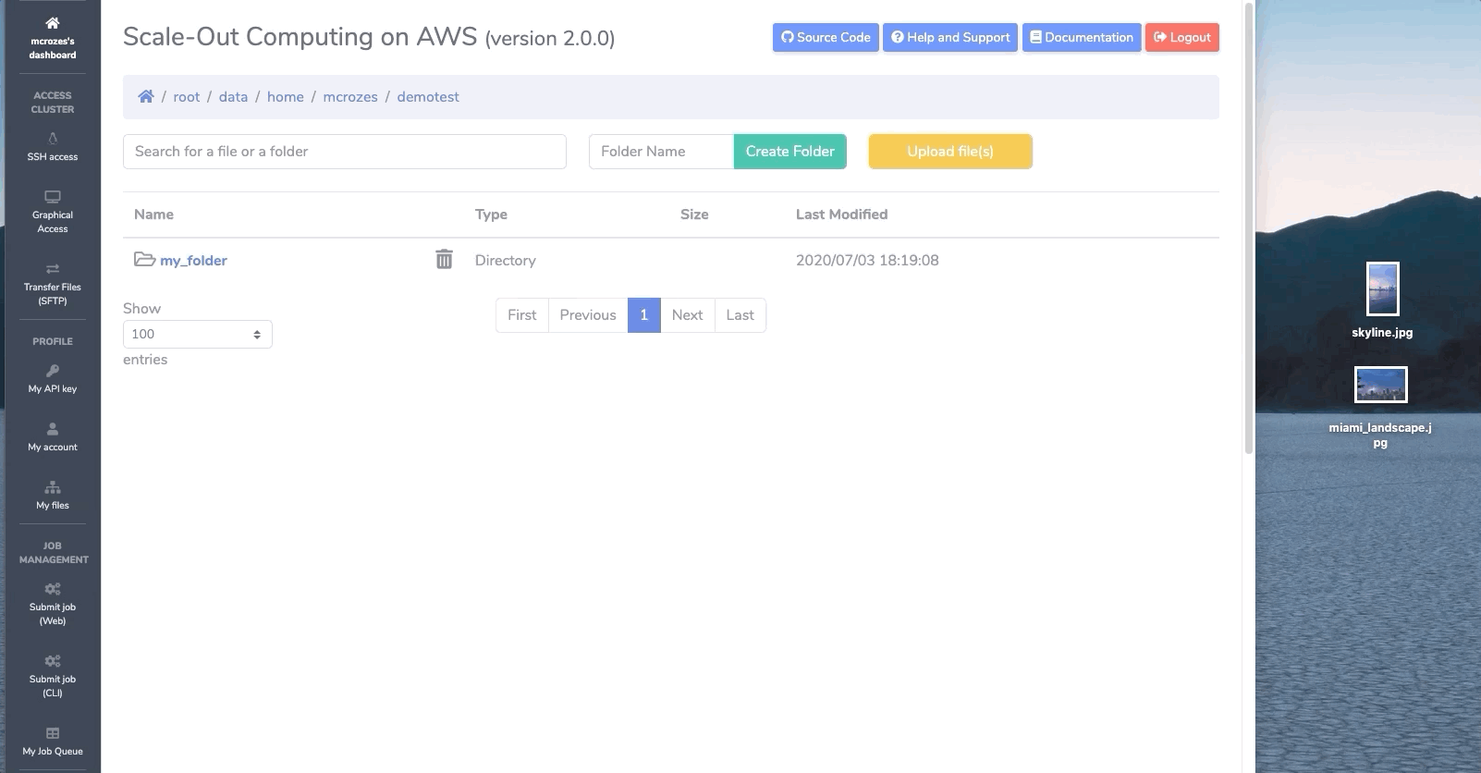Delete my_folder using the trash icon

pyautogui.click(x=444, y=260)
